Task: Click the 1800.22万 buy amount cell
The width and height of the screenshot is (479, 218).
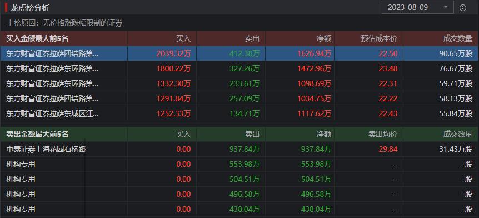Action: [x=173, y=68]
